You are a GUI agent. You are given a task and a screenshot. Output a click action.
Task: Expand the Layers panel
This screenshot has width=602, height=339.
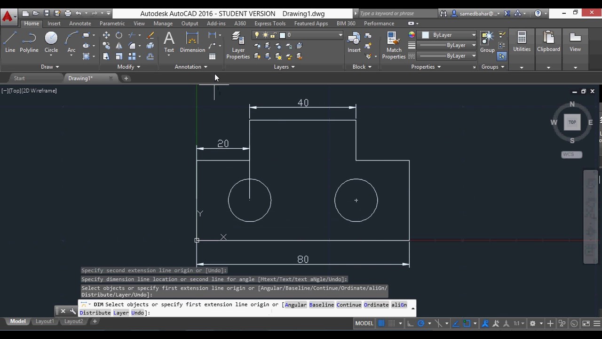point(285,67)
